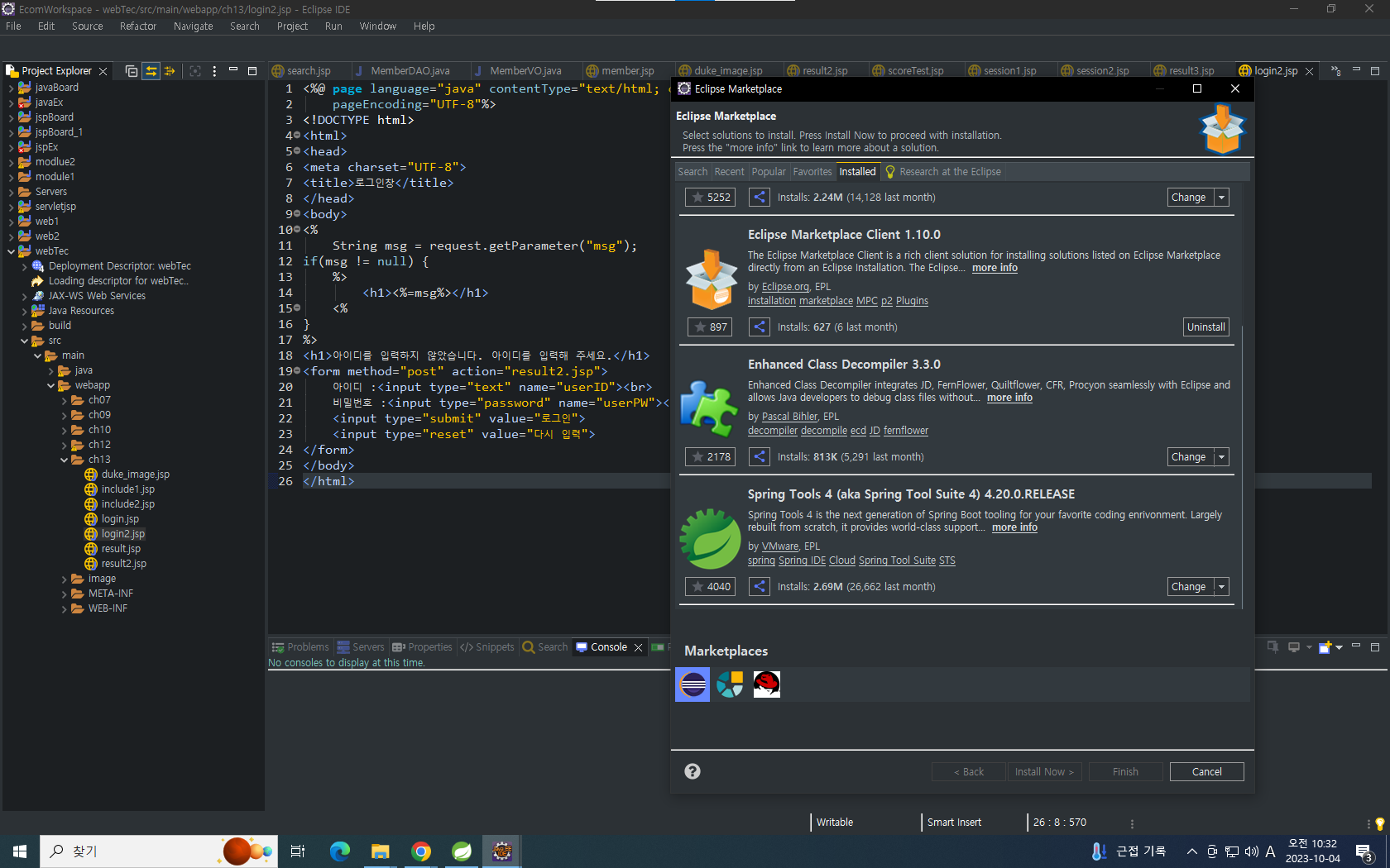This screenshot has width=1390, height=868.
Task: Share the Spring Tools 4 entry
Action: pos(759,587)
